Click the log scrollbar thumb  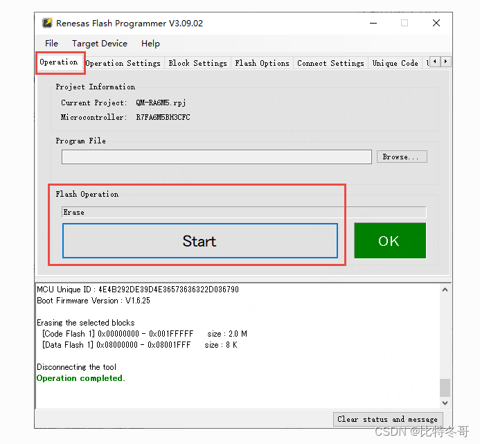(445, 388)
